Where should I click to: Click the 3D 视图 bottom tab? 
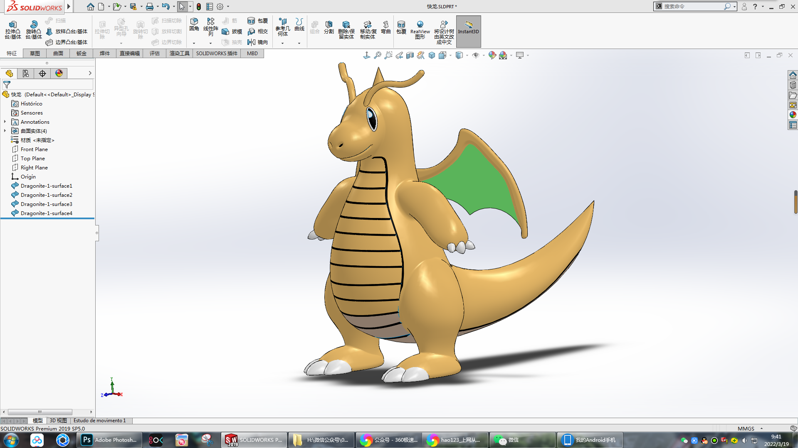click(x=58, y=421)
